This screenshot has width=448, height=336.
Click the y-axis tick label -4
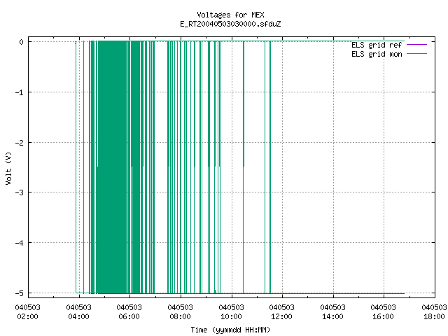[20, 243]
